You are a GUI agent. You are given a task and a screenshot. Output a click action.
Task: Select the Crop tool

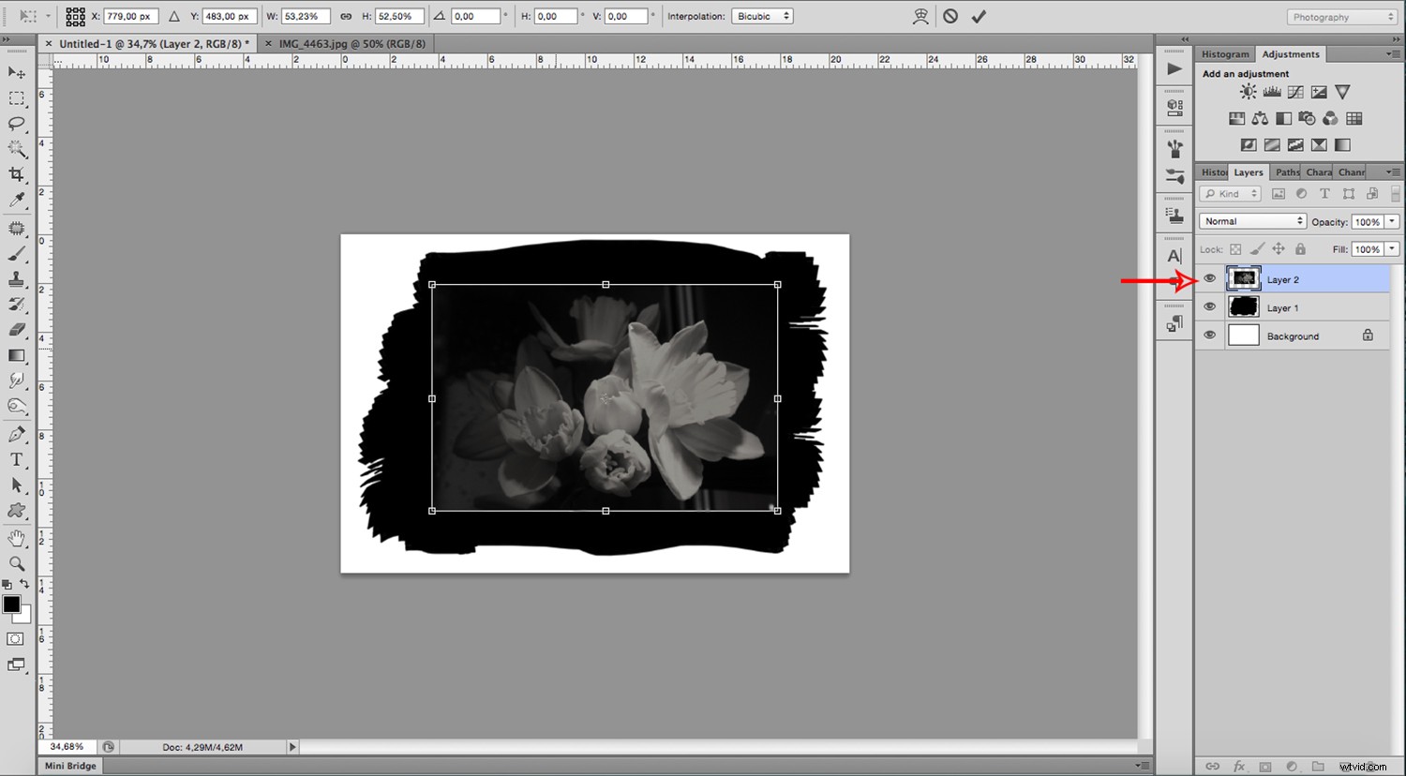[x=15, y=174]
